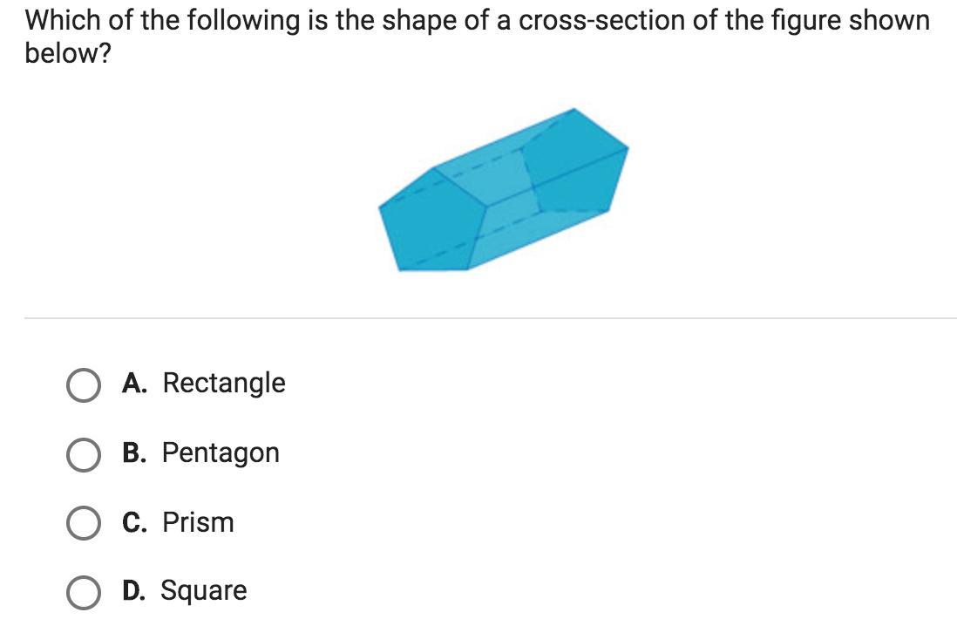Image resolution: width=957 pixels, height=619 pixels.
Task: Pick the radio button next to Square
Action: point(84,592)
